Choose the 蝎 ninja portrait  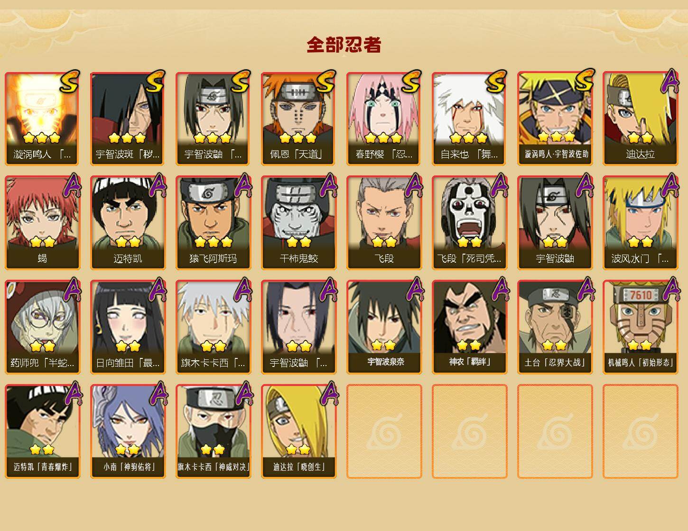tap(42, 223)
